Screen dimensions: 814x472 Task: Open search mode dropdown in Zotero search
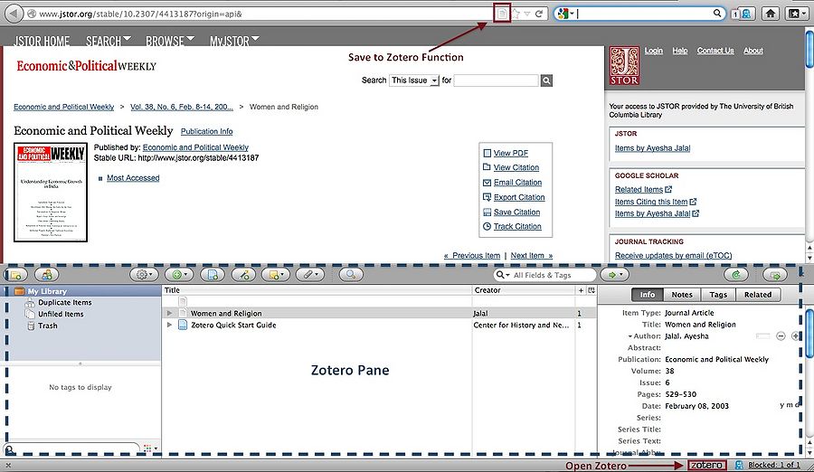[x=503, y=275]
